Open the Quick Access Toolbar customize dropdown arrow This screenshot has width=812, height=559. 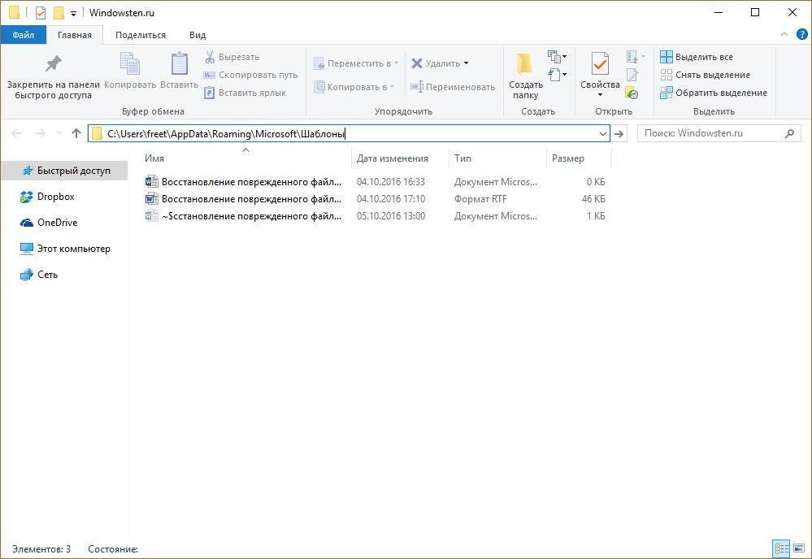[x=73, y=14]
